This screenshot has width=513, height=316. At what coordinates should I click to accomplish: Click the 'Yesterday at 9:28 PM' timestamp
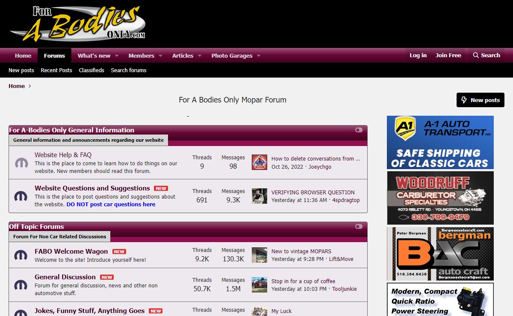point(298,259)
